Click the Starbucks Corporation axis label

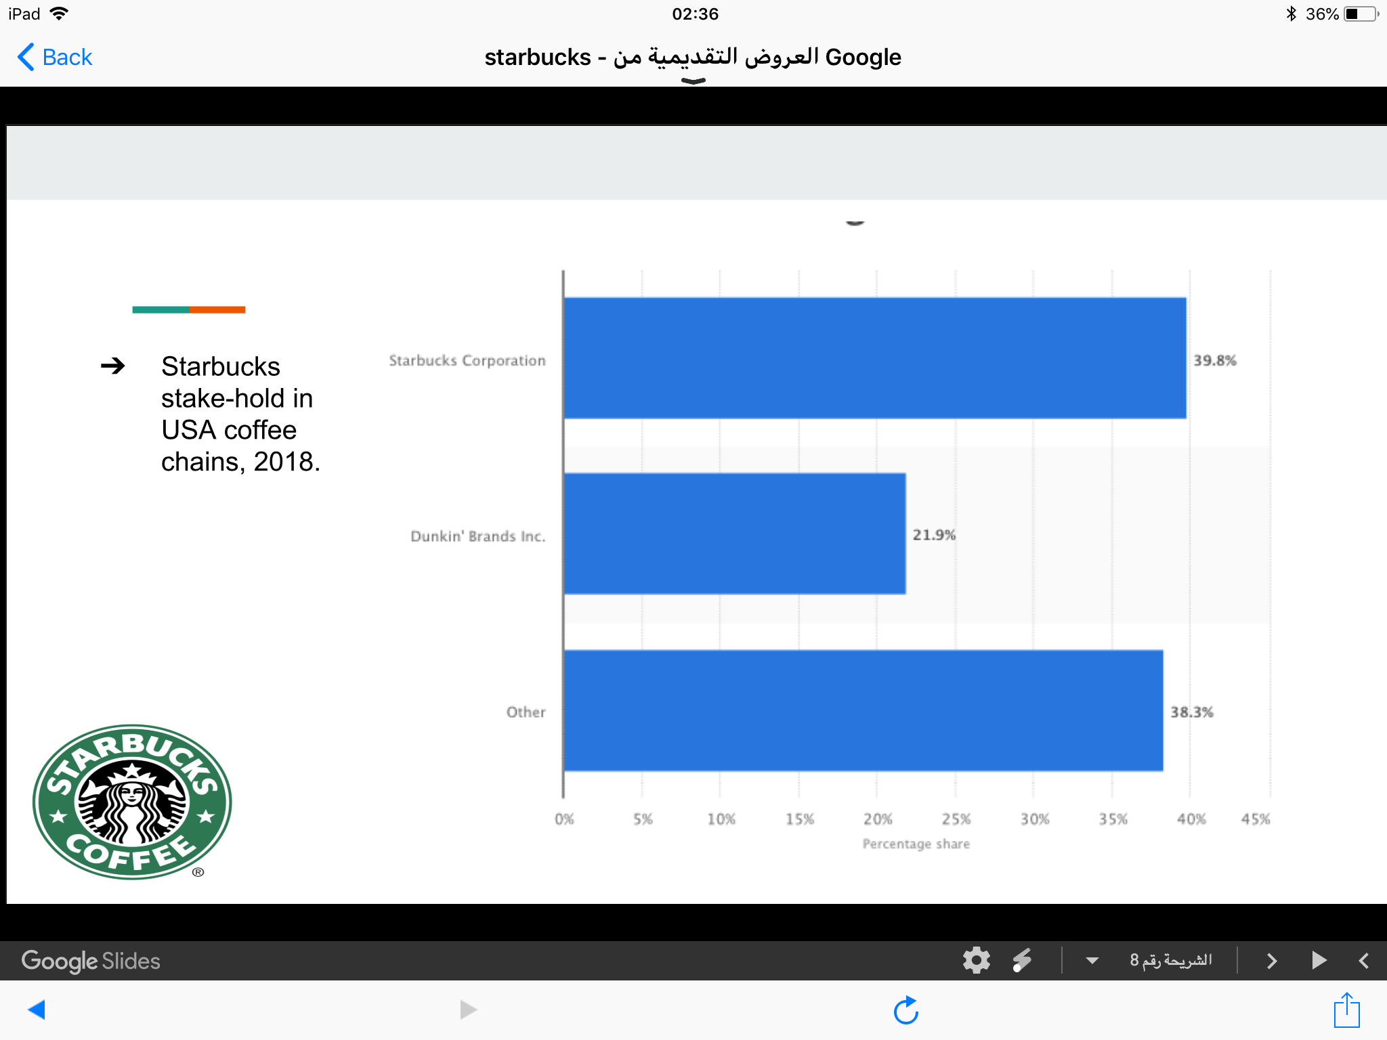[467, 360]
